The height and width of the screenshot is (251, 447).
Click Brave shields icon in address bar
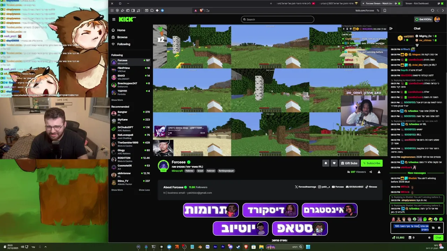201,10
